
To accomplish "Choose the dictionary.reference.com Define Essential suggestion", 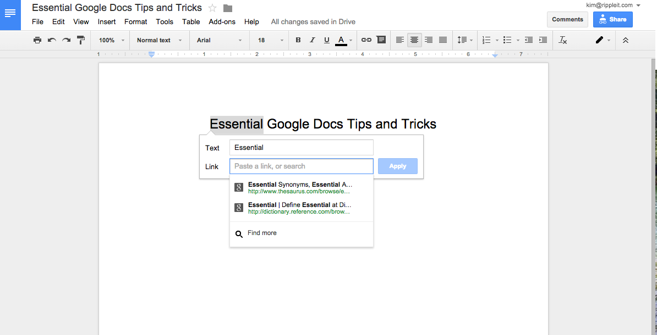I will [x=302, y=208].
